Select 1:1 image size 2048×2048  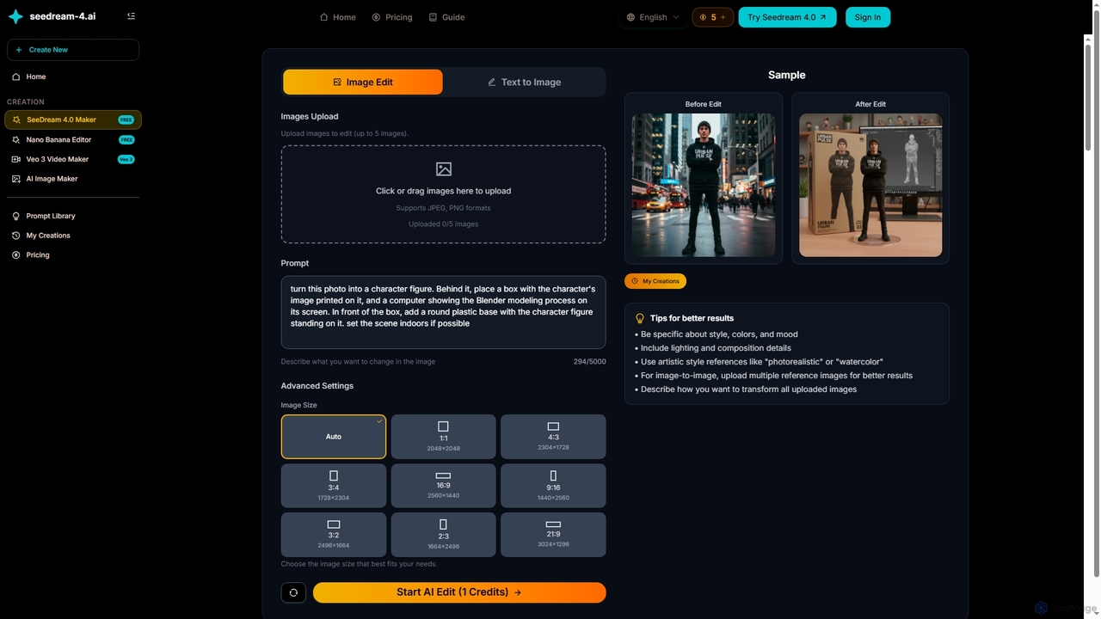[x=443, y=437]
